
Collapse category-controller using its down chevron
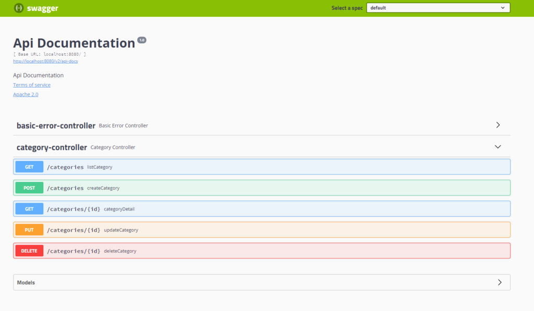[497, 147]
